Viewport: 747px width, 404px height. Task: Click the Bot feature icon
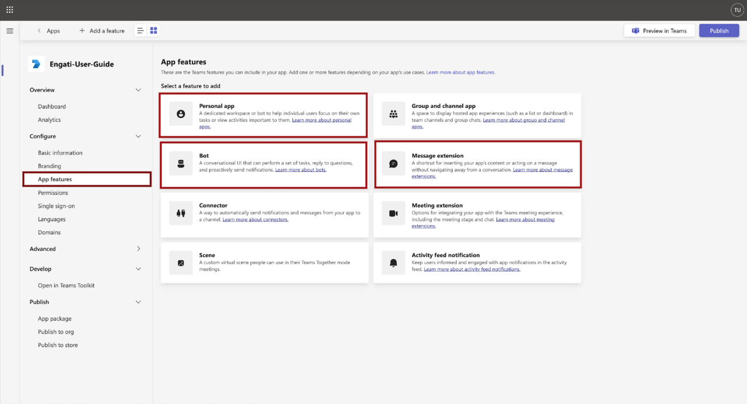(x=181, y=164)
